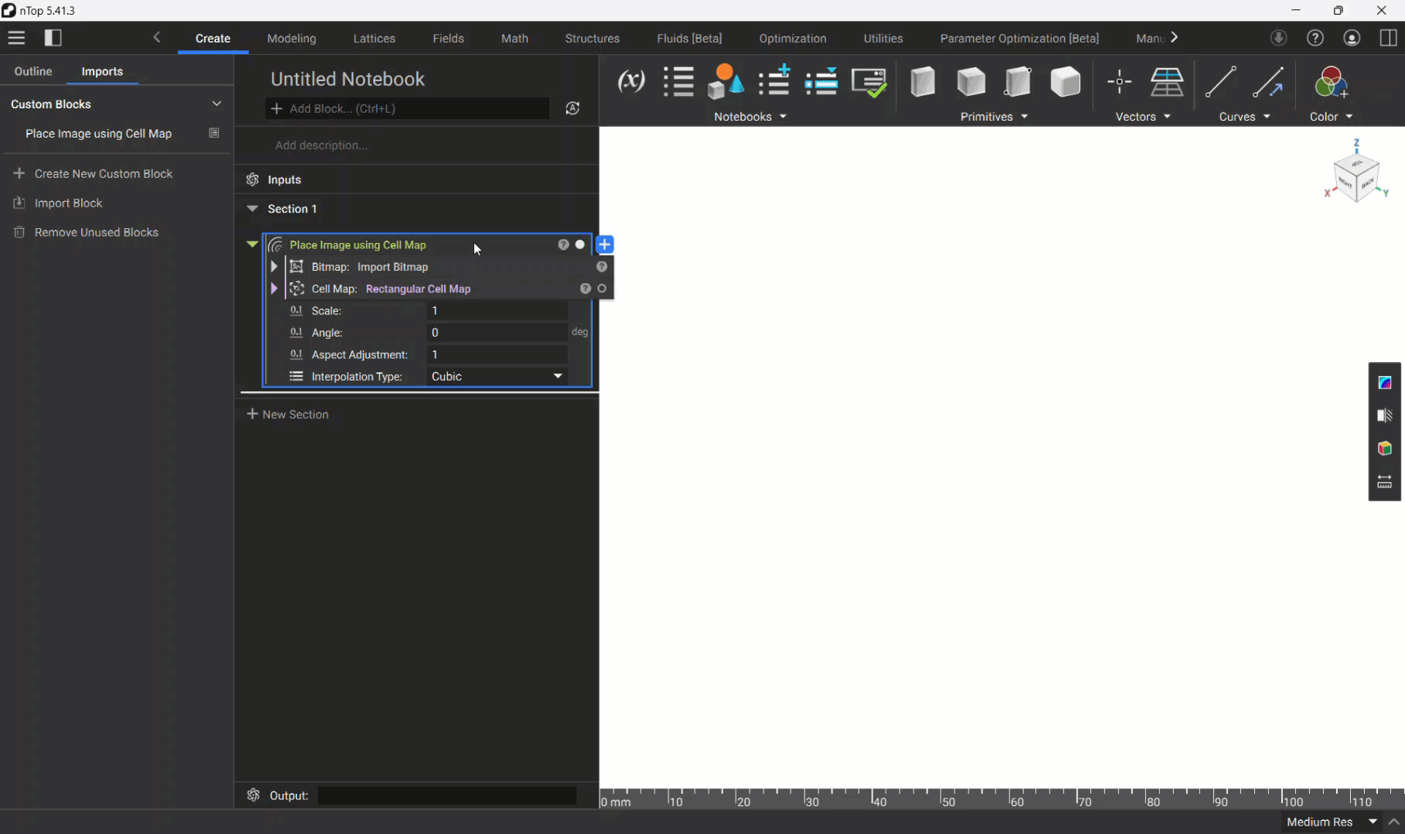The height and width of the screenshot is (834, 1405).
Task: Select the line with arrow curve icon
Action: [x=1267, y=81]
